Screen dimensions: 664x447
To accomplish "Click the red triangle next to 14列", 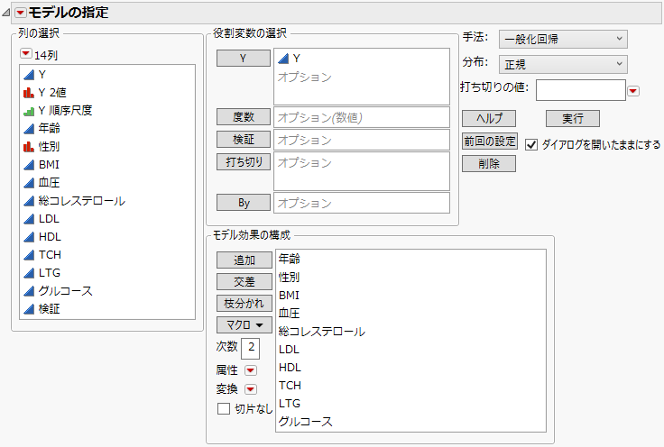I will pos(25,54).
